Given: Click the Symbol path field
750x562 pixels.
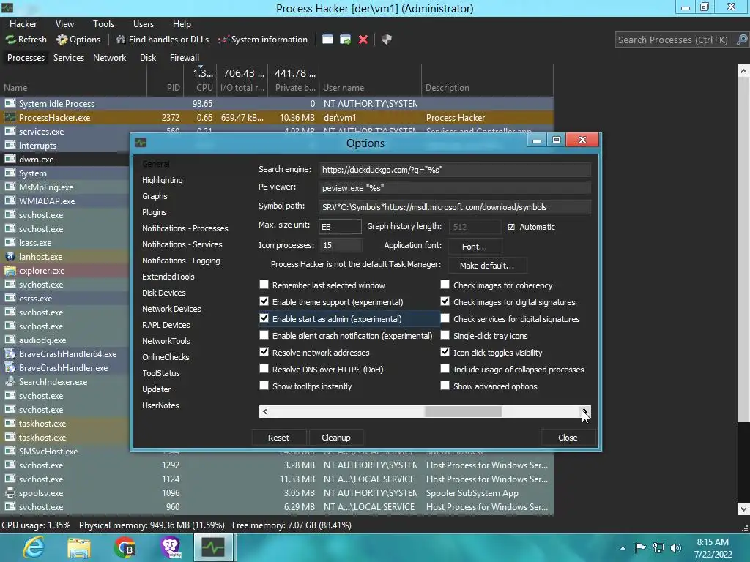Looking at the screenshot, I should point(455,207).
